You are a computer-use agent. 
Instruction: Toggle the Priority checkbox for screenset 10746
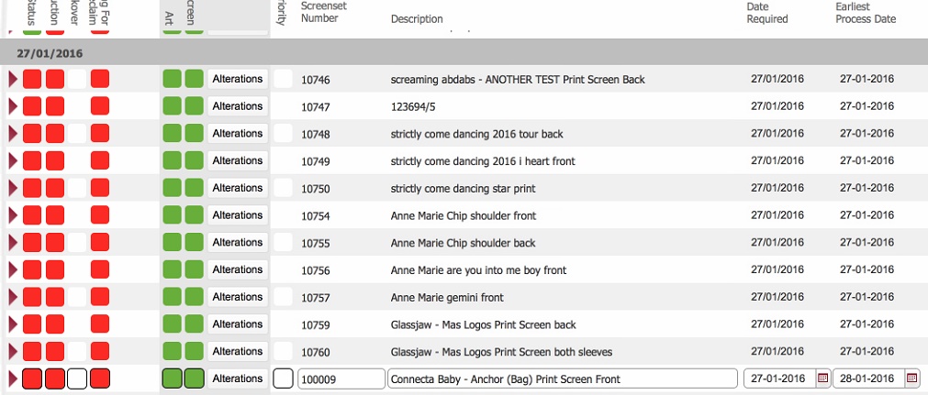[284, 80]
